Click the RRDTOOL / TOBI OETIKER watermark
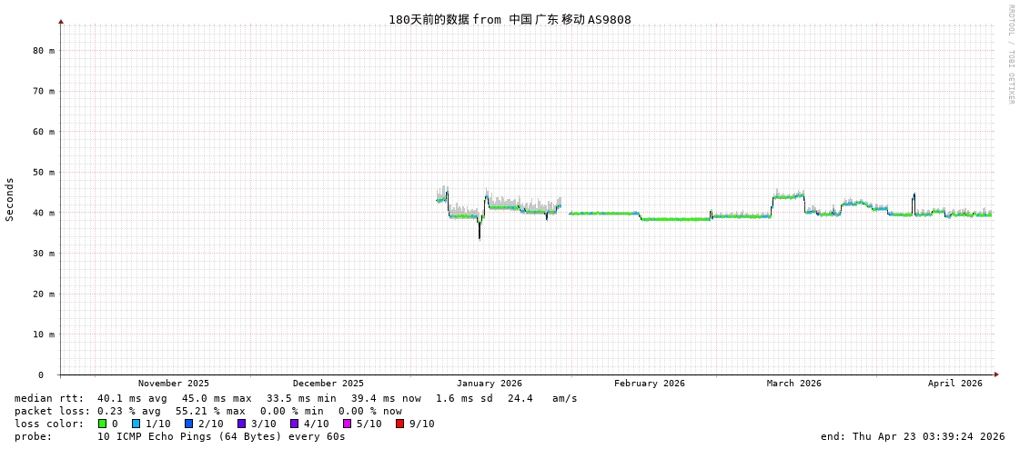Image resolution: width=1020 pixels, height=449 pixels. pyautogui.click(x=1012, y=54)
